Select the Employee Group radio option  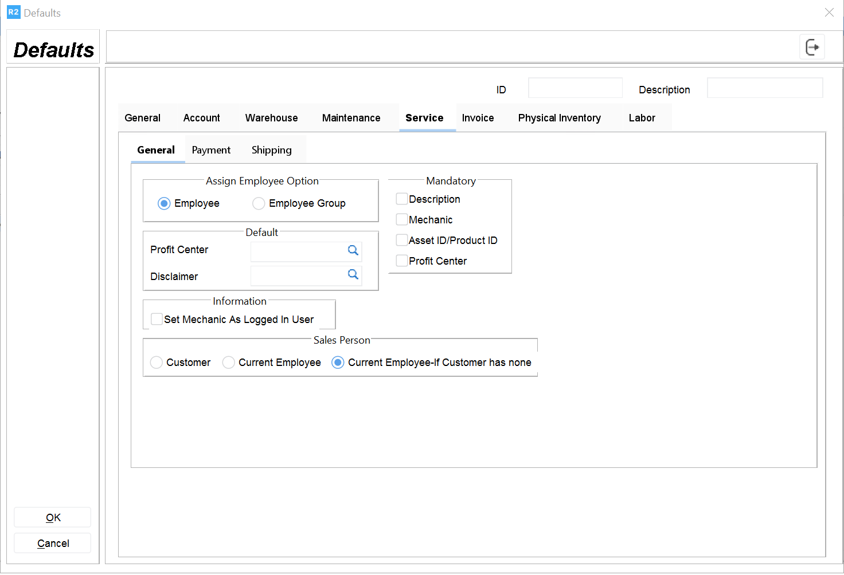point(259,204)
